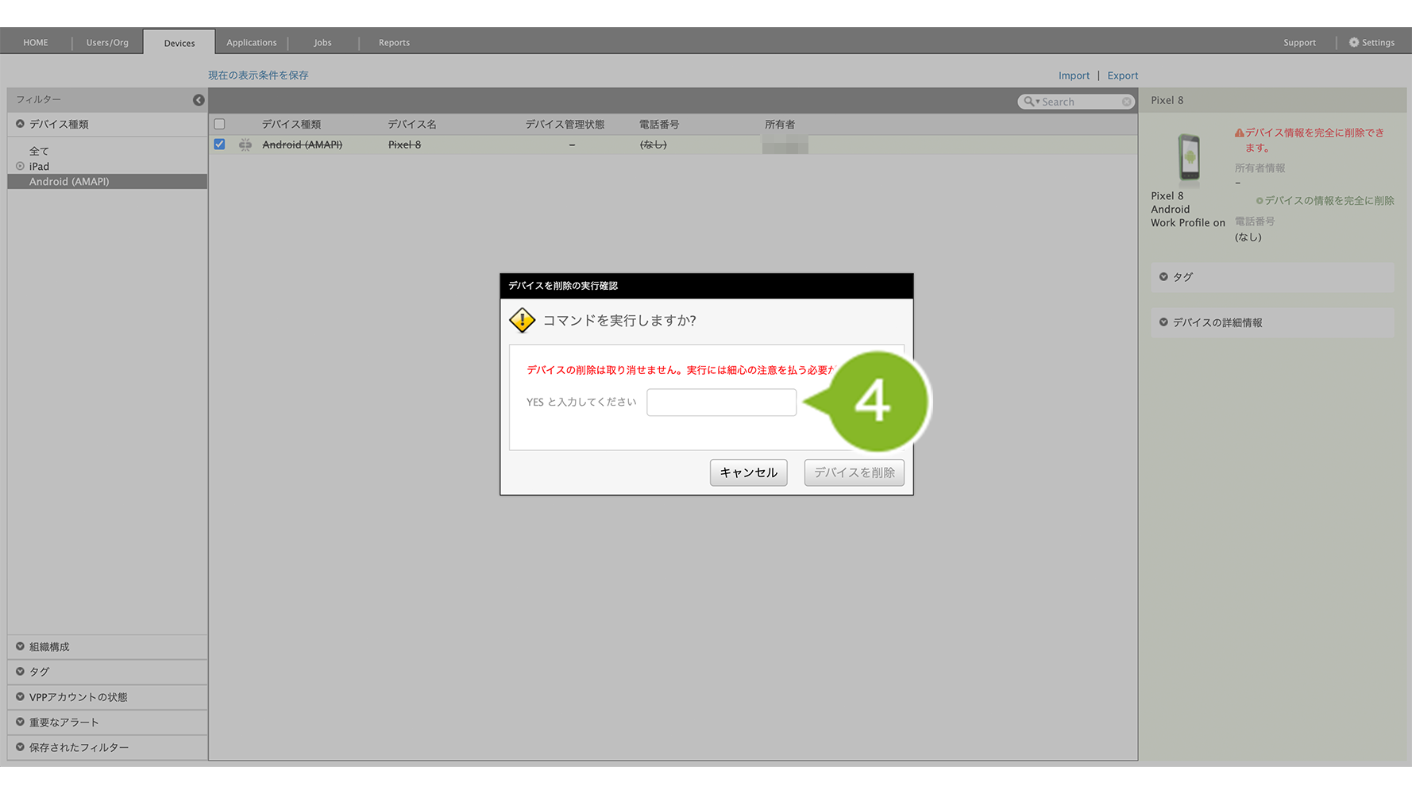The width and height of the screenshot is (1412, 794).
Task: Open the HOME tab
Action: click(36, 42)
